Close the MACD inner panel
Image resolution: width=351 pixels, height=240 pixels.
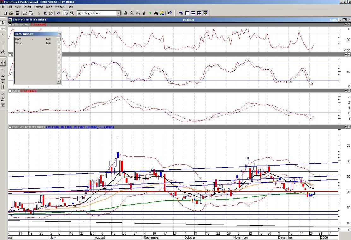pos(349,91)
